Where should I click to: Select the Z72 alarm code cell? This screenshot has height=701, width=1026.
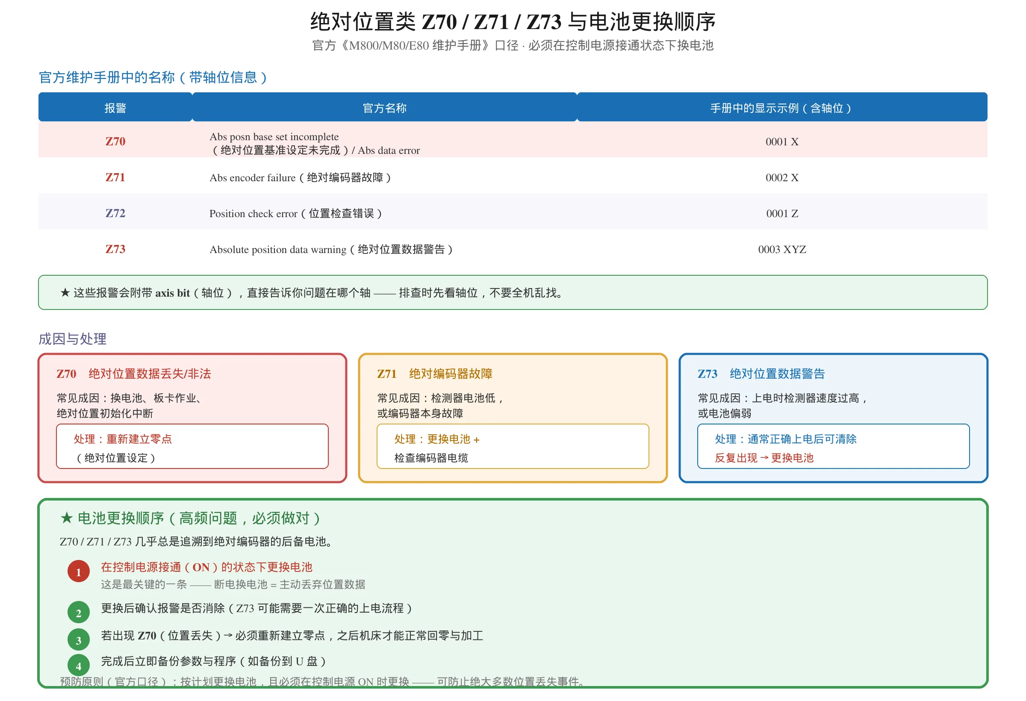115,213
